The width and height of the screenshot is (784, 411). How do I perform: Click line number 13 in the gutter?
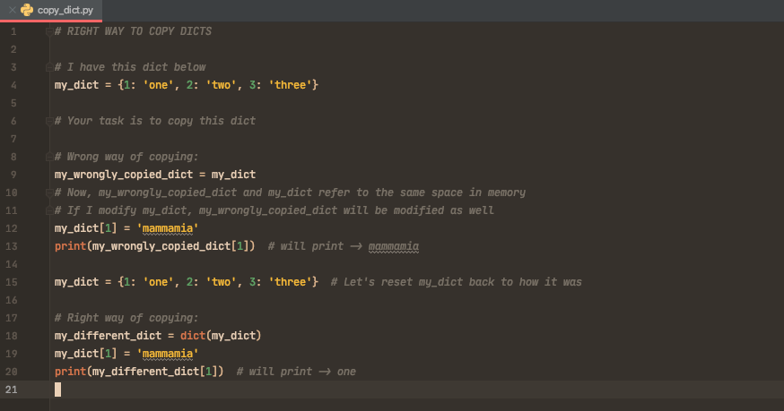[11, 247]
